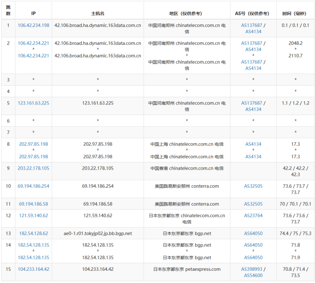Click region cell 日本东京都东京 petaexpress.com
Screen dimensions: 315x283
187,269
